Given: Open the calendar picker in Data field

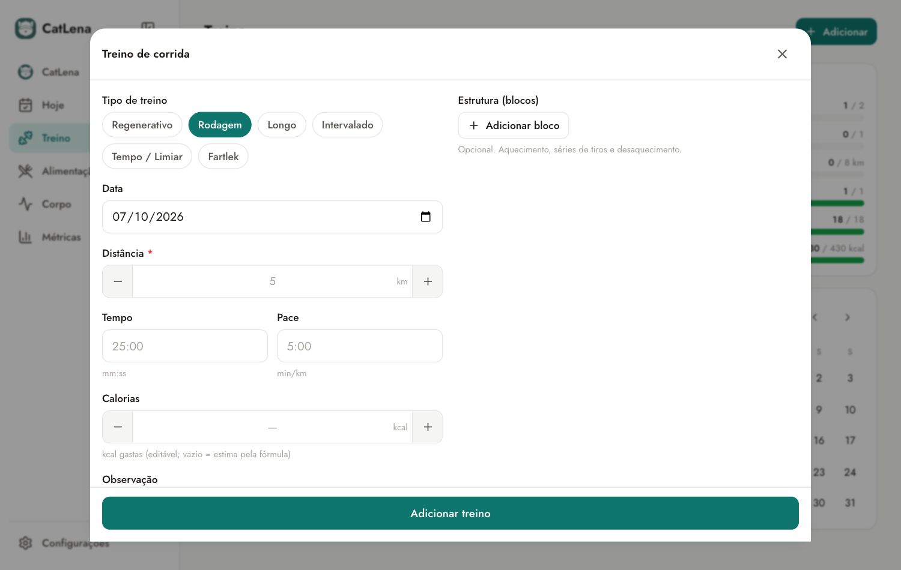Looking at the screenshot, I should pos(426,217).
